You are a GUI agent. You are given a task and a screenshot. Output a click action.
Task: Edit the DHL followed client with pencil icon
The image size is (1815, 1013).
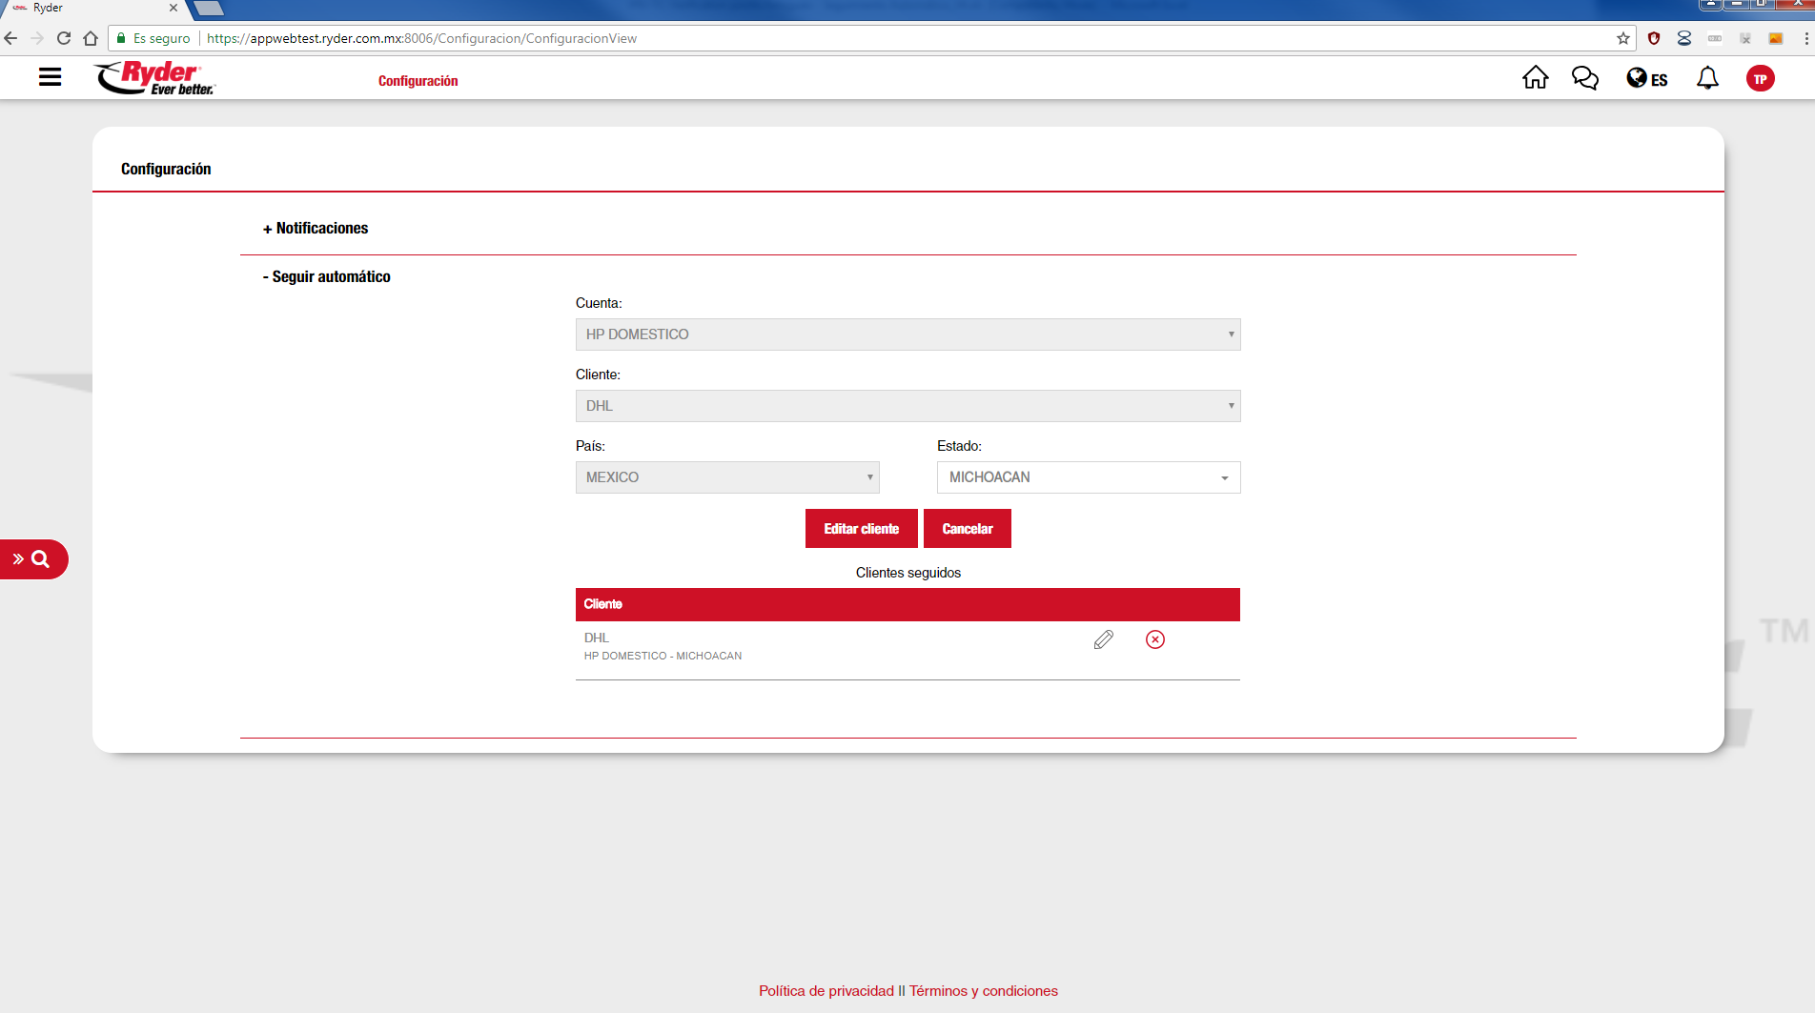click(x=1103, y=639)
